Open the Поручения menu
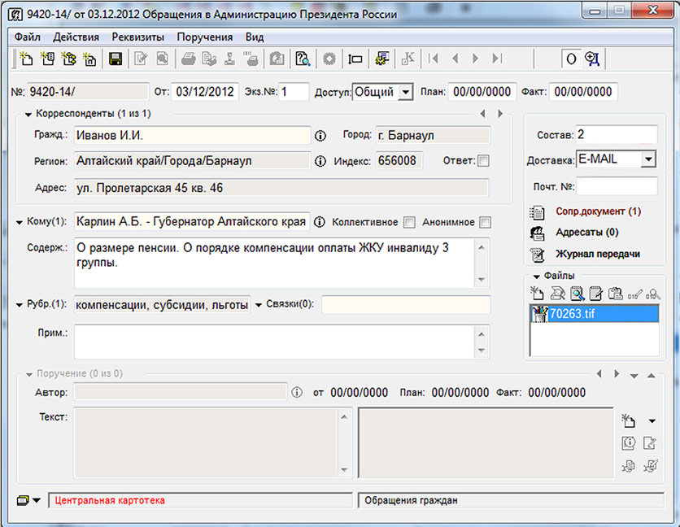This screenshot has width=680, height=527. click(205, 37)
